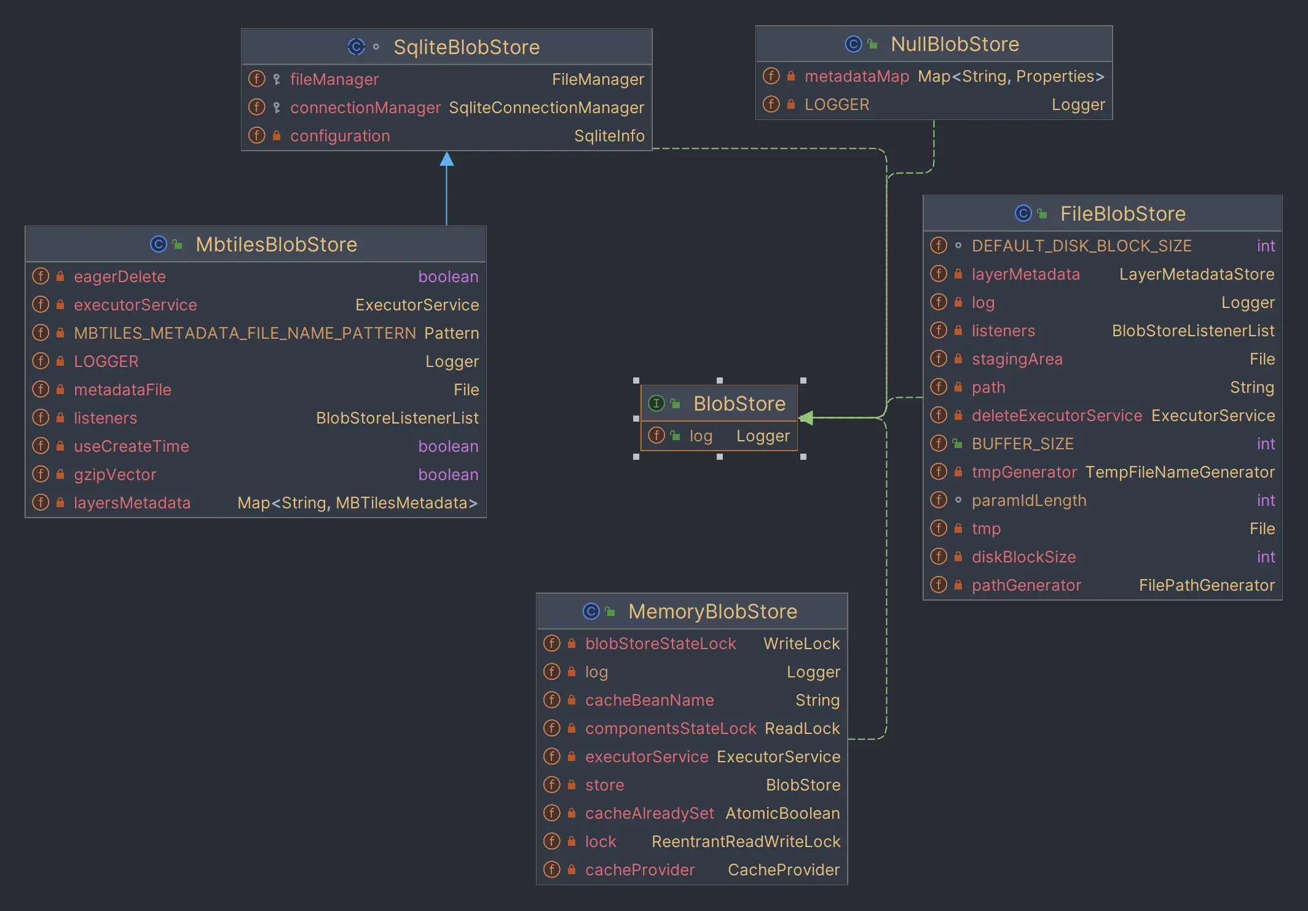Click the field icon next to fileManager
Screen dimensions: 1308x911
[x=257, y=79]
